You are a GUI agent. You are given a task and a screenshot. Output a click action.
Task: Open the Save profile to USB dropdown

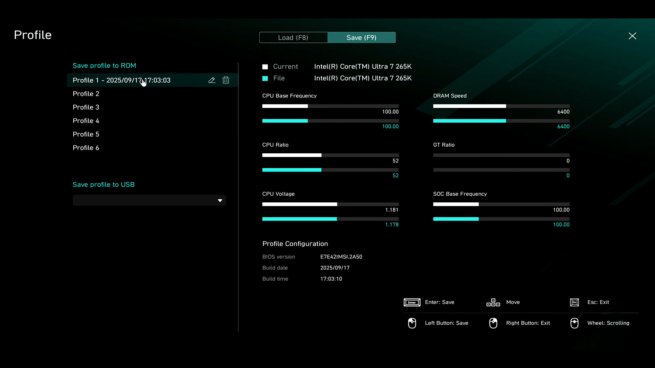(149, 200)
